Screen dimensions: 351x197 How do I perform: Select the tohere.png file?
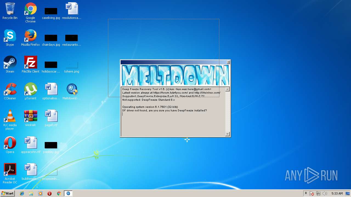click(72, 66)
